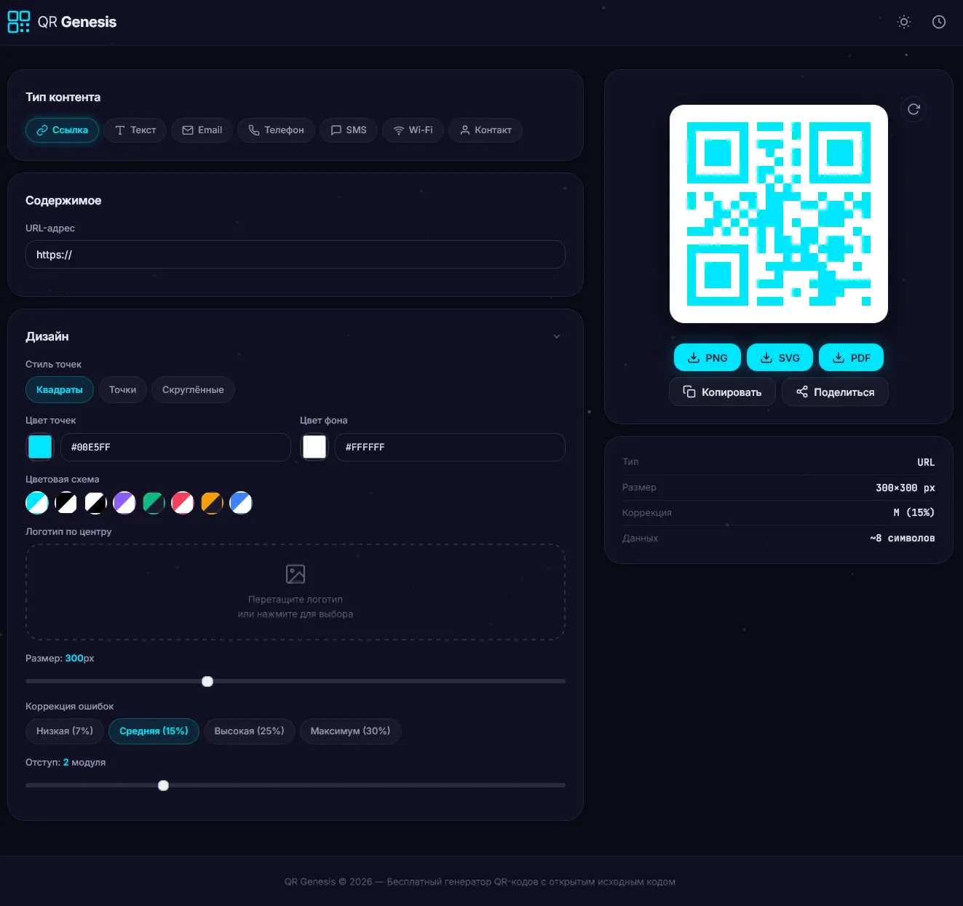Select Средняя (15%) error correction
The image size is (963, 906).
(x=154, y=731)
